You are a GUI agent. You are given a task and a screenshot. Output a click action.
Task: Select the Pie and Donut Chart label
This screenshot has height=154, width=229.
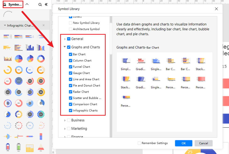pos(86,85)
